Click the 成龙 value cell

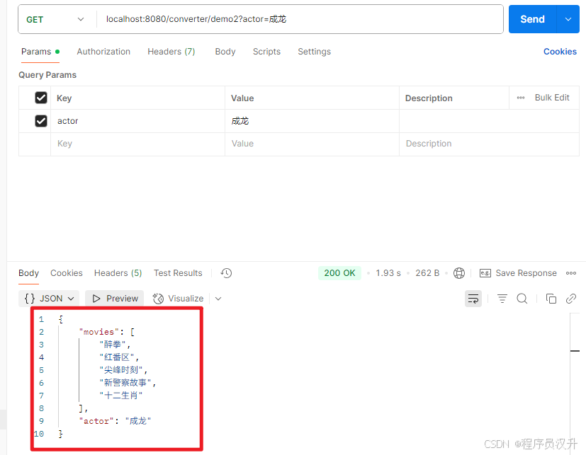[x=312, y=121]
